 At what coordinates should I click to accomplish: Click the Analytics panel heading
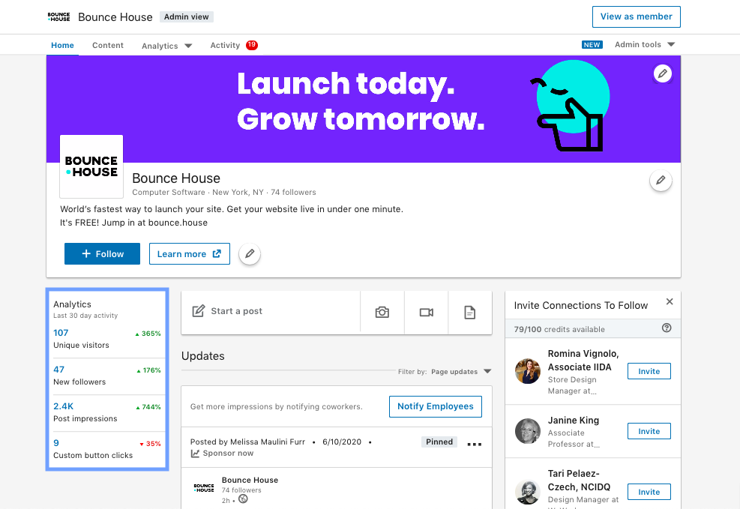(72, 304)
